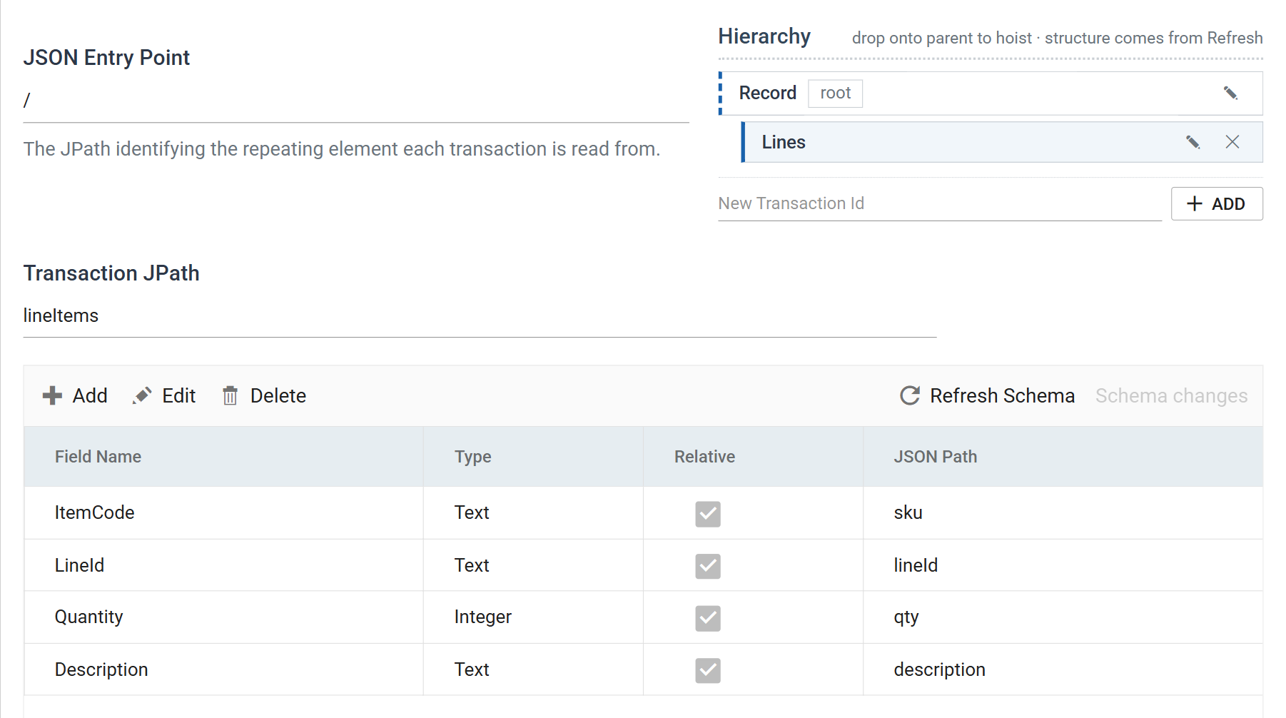This screenshot has height=718, width=1286.
Task: Toggle Relative checkbox for LineId
Action: (x=708, y=566)
